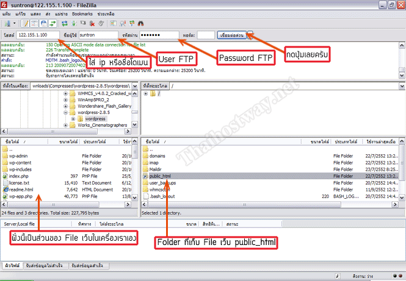Sort local list by ขนาดไฟล์ column

tap(63, 141)
